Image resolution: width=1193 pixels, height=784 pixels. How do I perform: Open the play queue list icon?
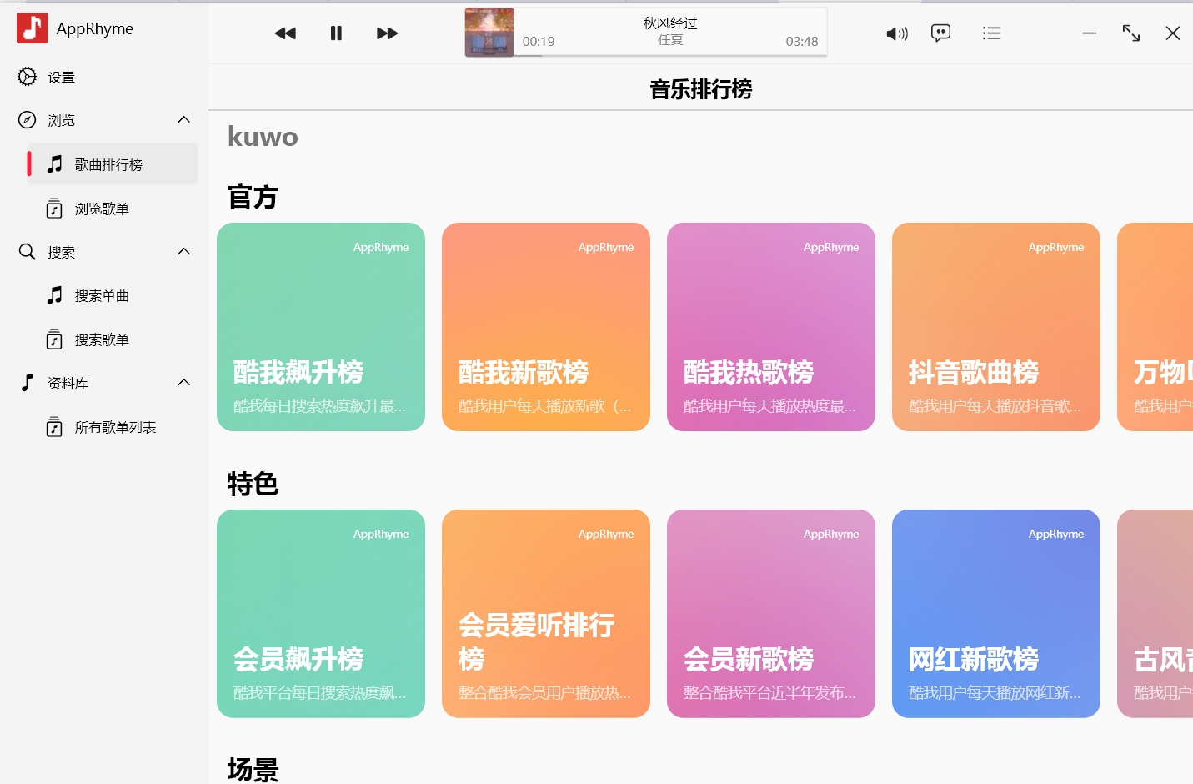point(991,33)
